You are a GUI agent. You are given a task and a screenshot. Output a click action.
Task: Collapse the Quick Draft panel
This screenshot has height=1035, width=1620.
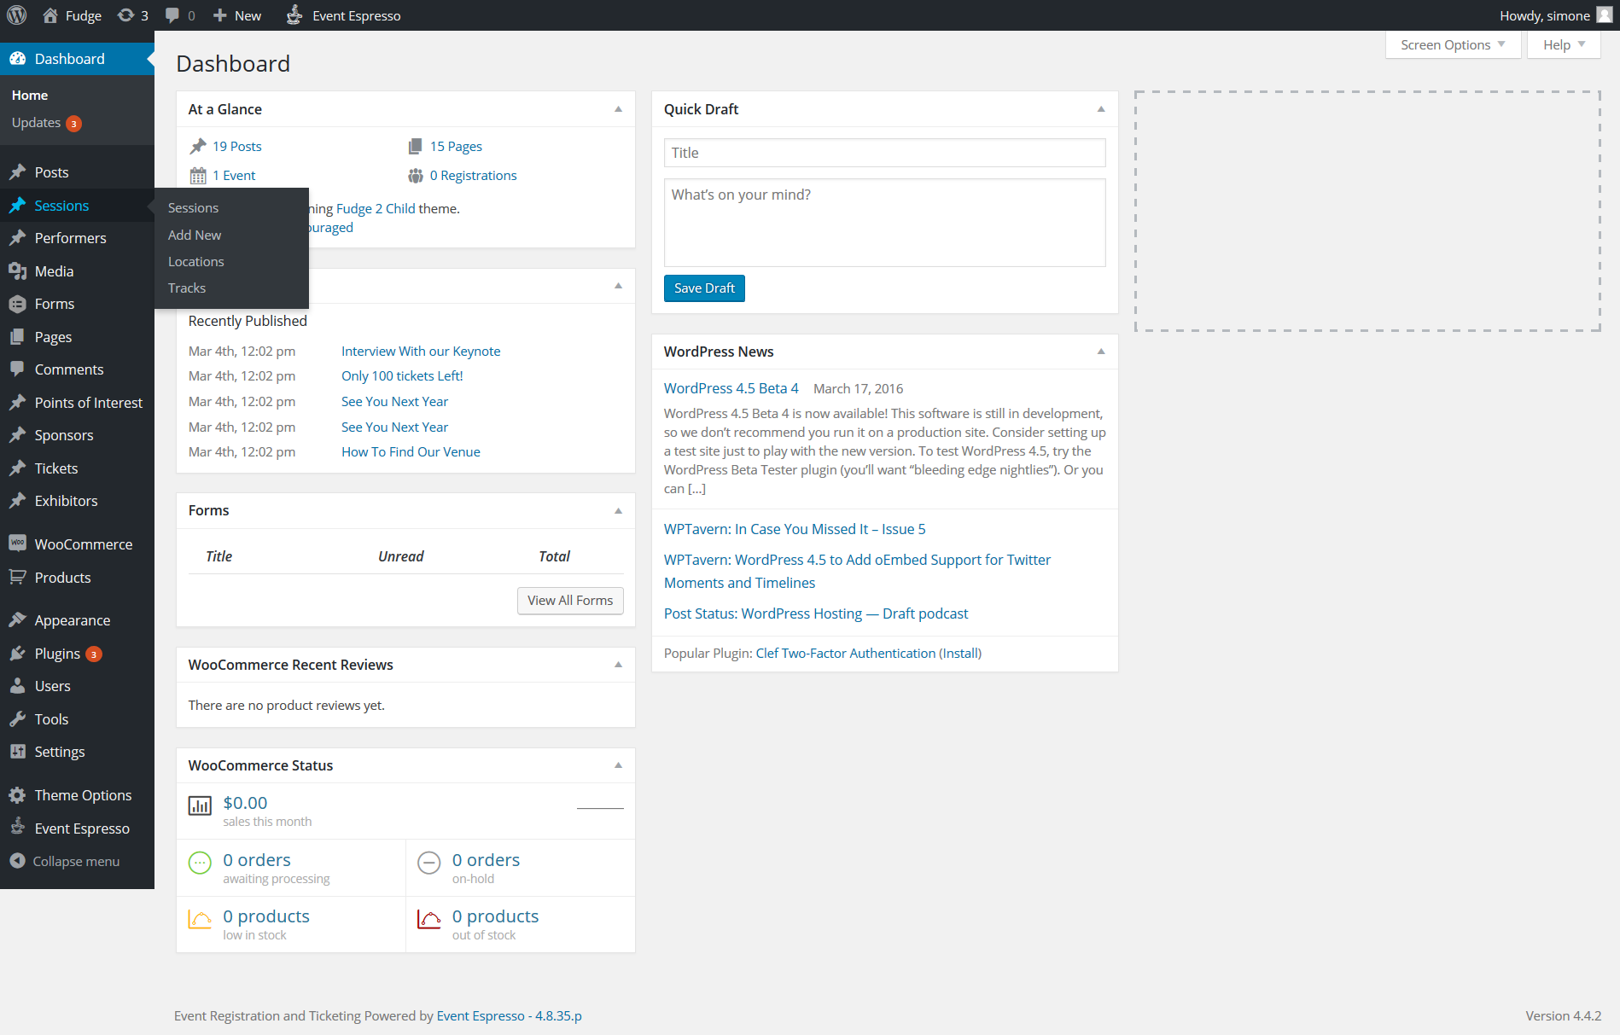click(1101, 109)
